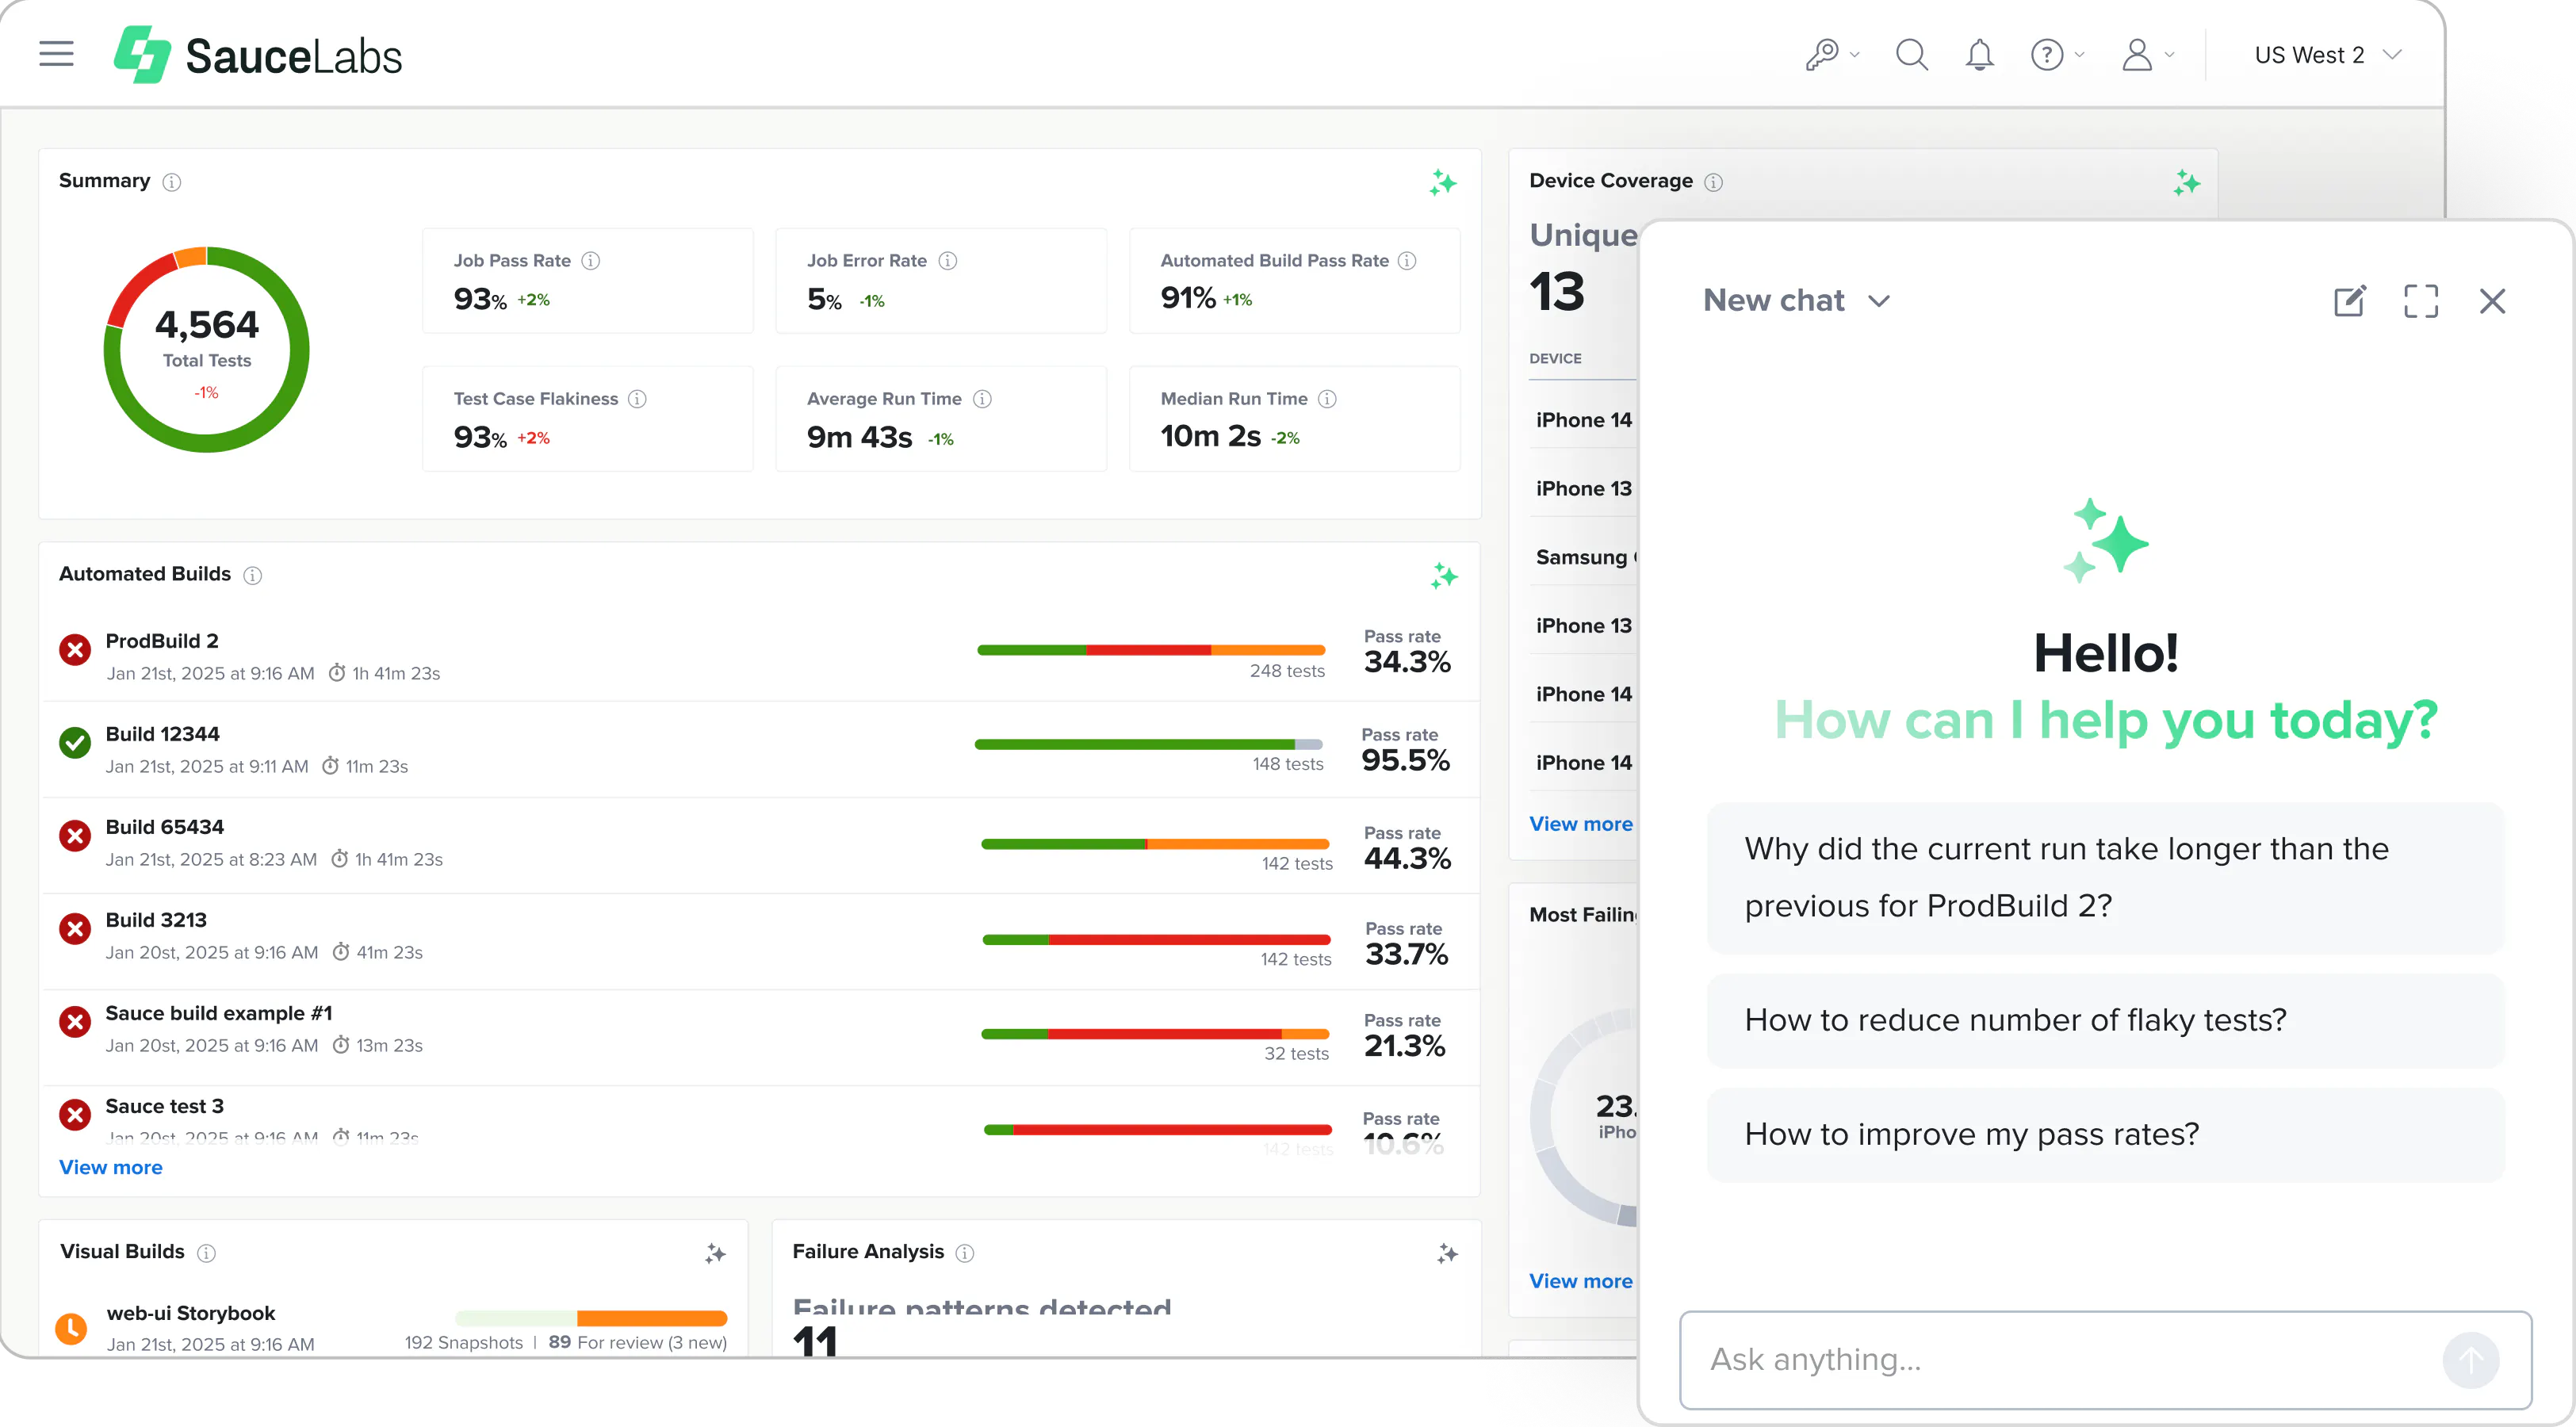
Task: Open the notifications bell
Action: coord(1979,54)
